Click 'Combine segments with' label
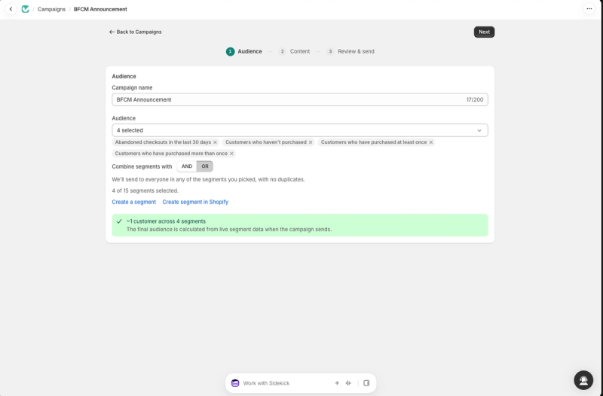 tap(142, 166)
